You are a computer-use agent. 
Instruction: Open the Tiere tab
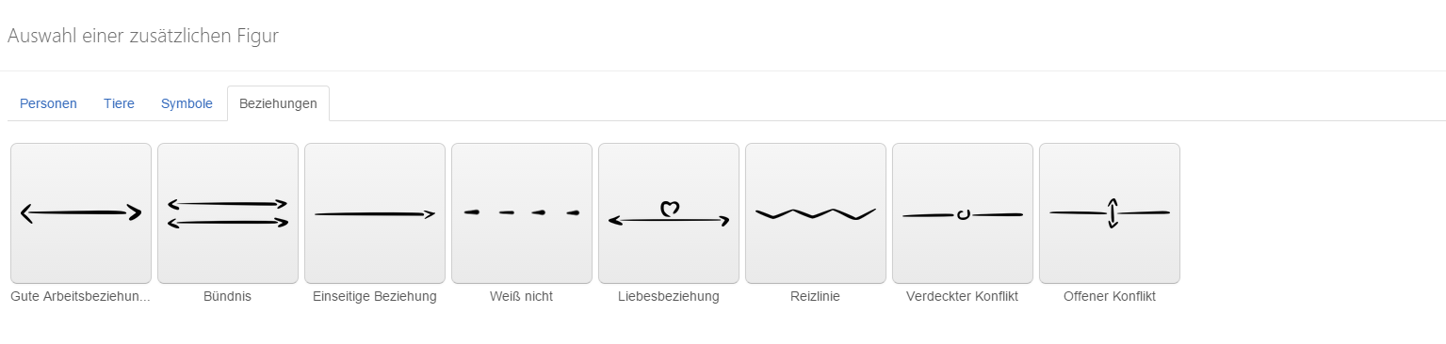[119, 103]
